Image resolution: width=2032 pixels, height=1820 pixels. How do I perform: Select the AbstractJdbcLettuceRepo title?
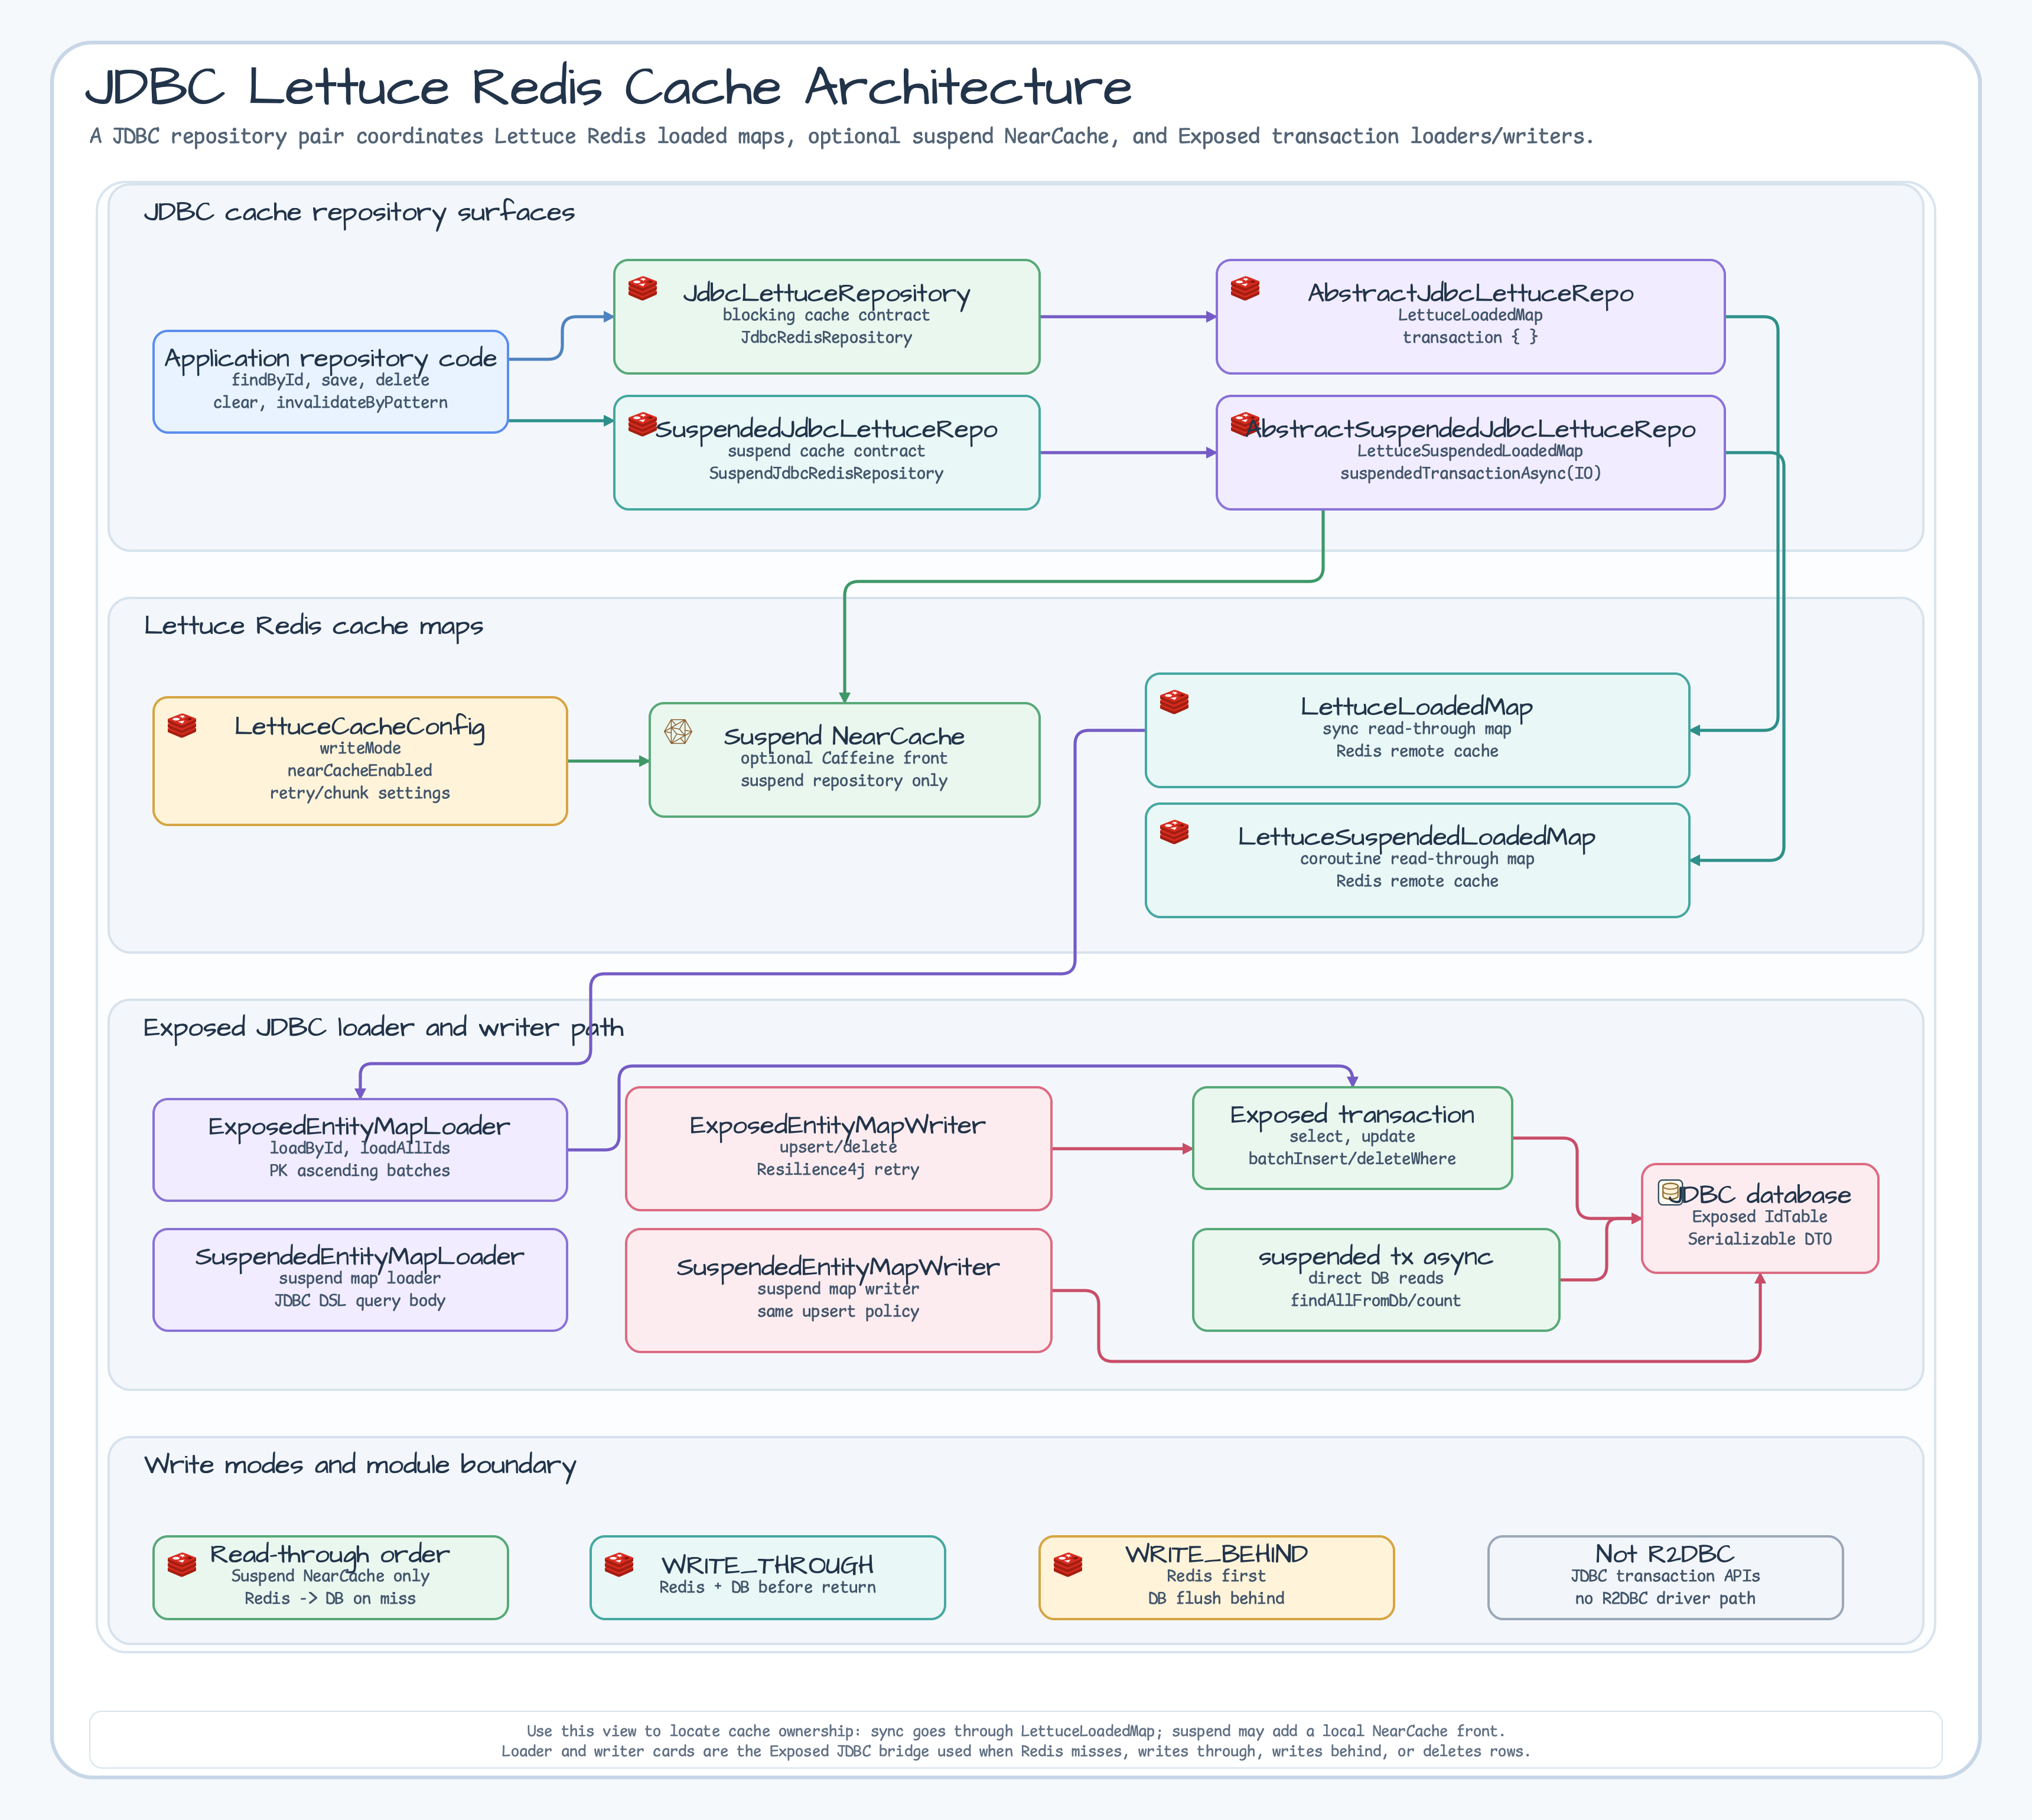(1470, 293)
